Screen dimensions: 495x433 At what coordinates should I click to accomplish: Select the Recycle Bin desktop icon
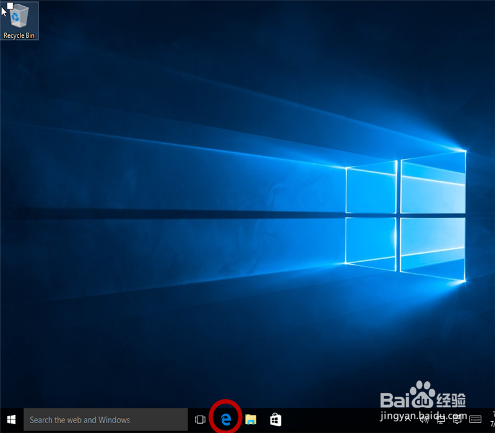[19, 21]
